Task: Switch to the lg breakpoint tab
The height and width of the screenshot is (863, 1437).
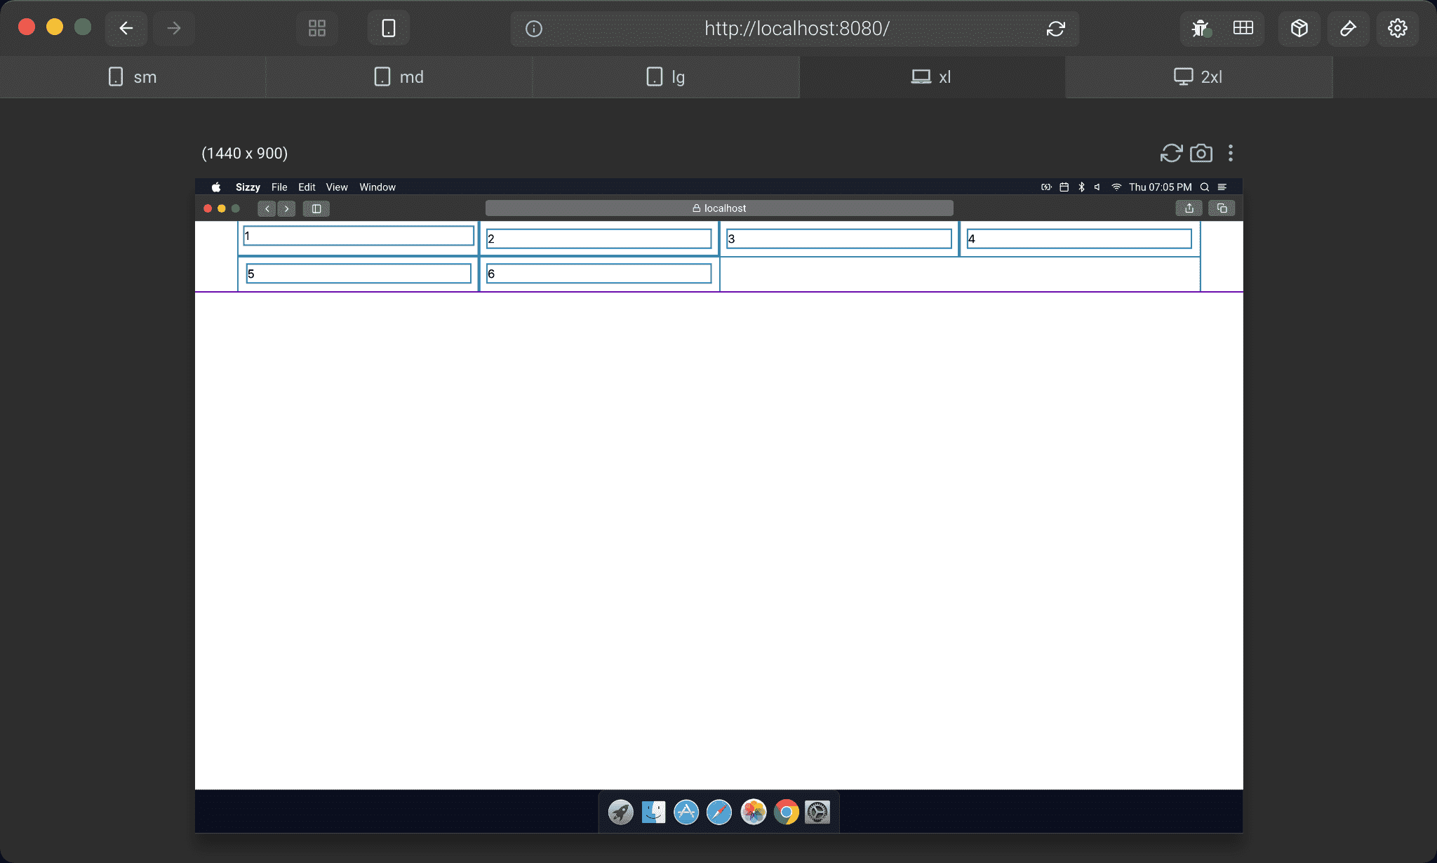Action: [x=666, y=77]
